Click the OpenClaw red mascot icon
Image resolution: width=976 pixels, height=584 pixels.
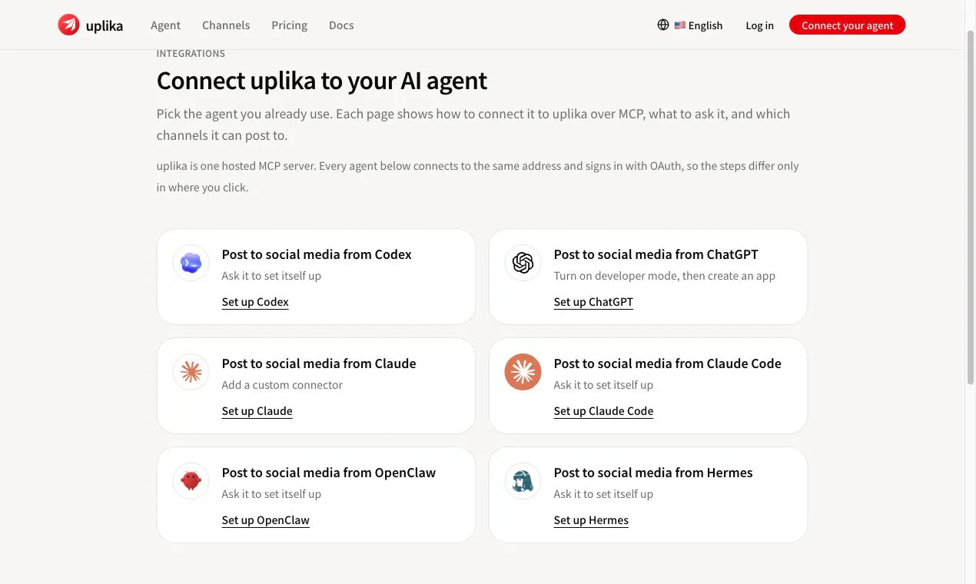191,481
